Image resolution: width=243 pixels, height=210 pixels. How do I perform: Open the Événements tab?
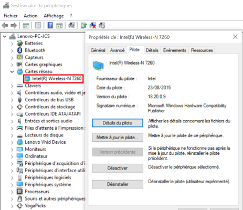(175, 50)
